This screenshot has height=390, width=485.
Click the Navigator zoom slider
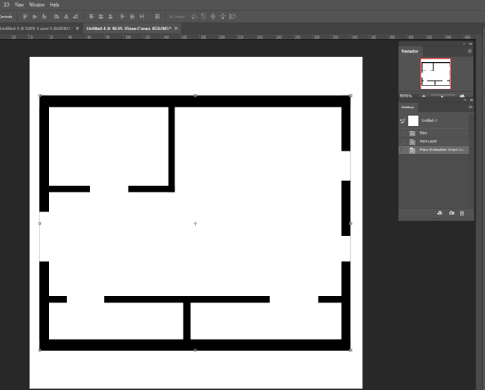click(442, 96)
